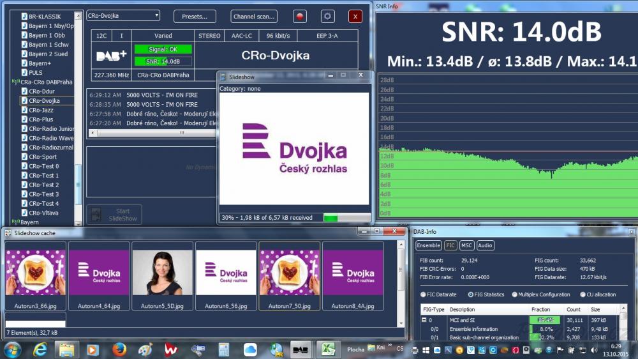Select CRo-Jazz in station list
The height and width of the screenshot is (359, 638).
(41, 110)
